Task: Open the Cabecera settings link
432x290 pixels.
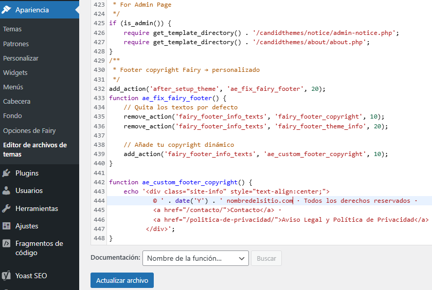Action: pyautogui.click(x=17, y=102)
